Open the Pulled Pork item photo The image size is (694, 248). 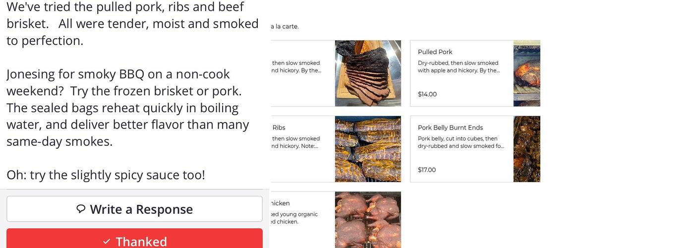526,73
